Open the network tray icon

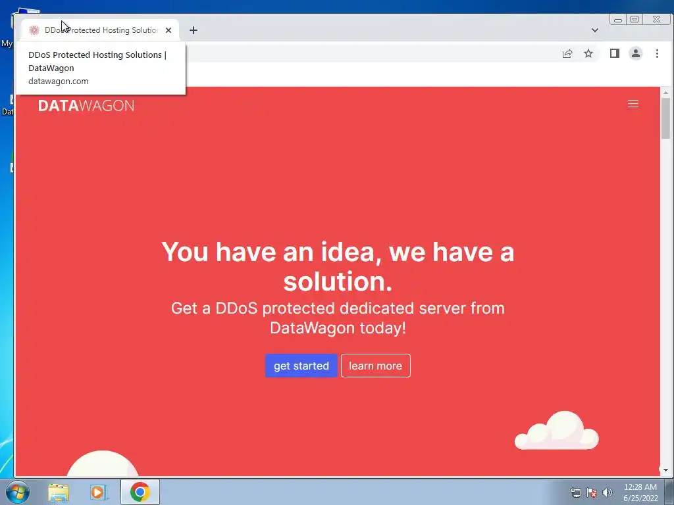click(575, 493)
